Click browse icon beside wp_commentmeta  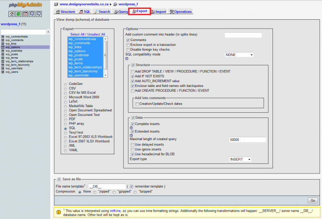[3, 37]
